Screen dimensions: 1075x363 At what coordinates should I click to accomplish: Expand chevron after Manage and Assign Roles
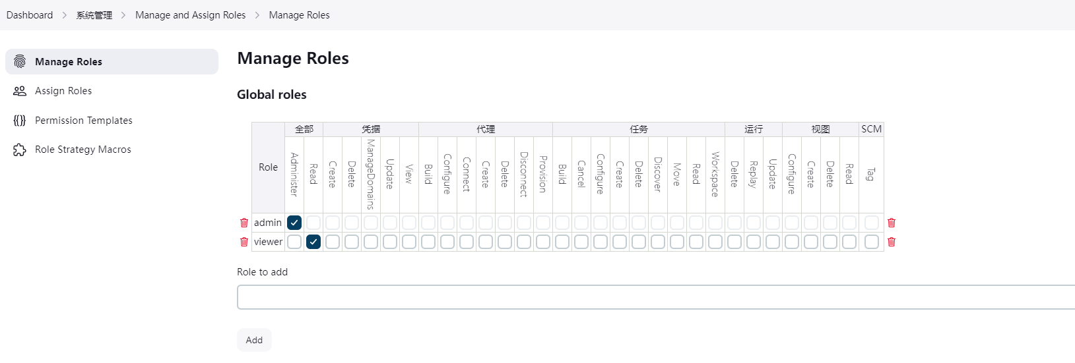point(257,15)
